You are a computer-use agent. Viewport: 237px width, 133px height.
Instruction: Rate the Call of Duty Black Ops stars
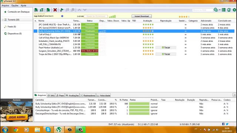[x=148, y=38]
